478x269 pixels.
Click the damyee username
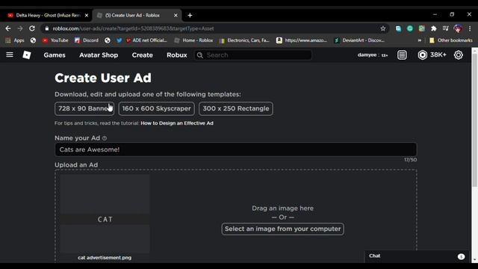367,55
